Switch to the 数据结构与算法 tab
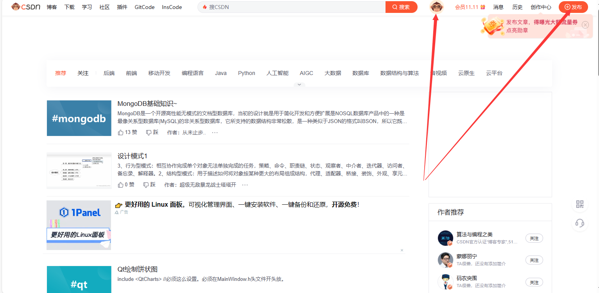 click(400, 73)
